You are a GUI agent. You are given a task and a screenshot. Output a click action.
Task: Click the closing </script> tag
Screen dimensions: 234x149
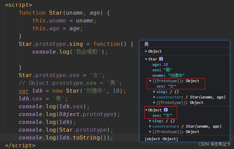coord(20,145)
